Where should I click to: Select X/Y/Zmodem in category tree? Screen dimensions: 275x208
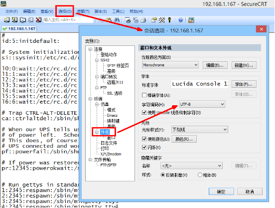(x=111, y=154)
